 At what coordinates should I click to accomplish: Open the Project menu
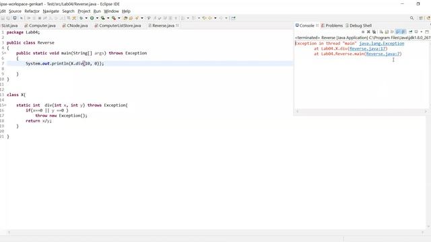[x=84, y=11]
